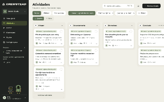Viewport: 164px width, 102px height.
Task: Toggle the Lumen project filter chip
Action: pos(82,13)
